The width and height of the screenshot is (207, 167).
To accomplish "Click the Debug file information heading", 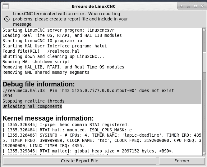I will pos(39,84).
